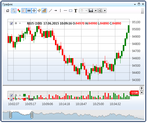Click the toolbar grip handle at left
The width and height of the screenshot is (147, 123).
click(x=4, y=11)
